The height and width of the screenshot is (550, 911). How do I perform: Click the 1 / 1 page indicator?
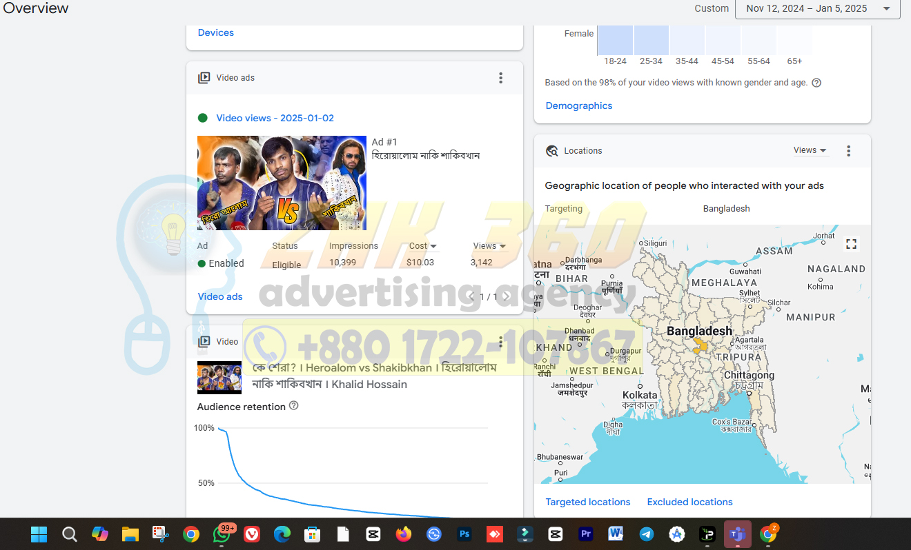(x=489, y=297)
